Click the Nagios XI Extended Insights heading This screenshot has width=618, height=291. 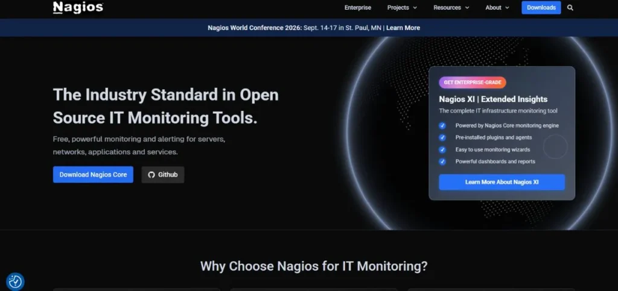pos(493,99)
